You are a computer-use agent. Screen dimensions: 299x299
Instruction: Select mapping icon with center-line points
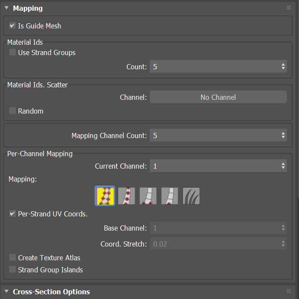126,196
